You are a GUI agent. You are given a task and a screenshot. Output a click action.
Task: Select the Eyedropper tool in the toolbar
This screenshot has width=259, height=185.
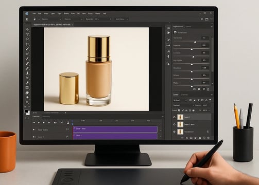pos(27,49)
